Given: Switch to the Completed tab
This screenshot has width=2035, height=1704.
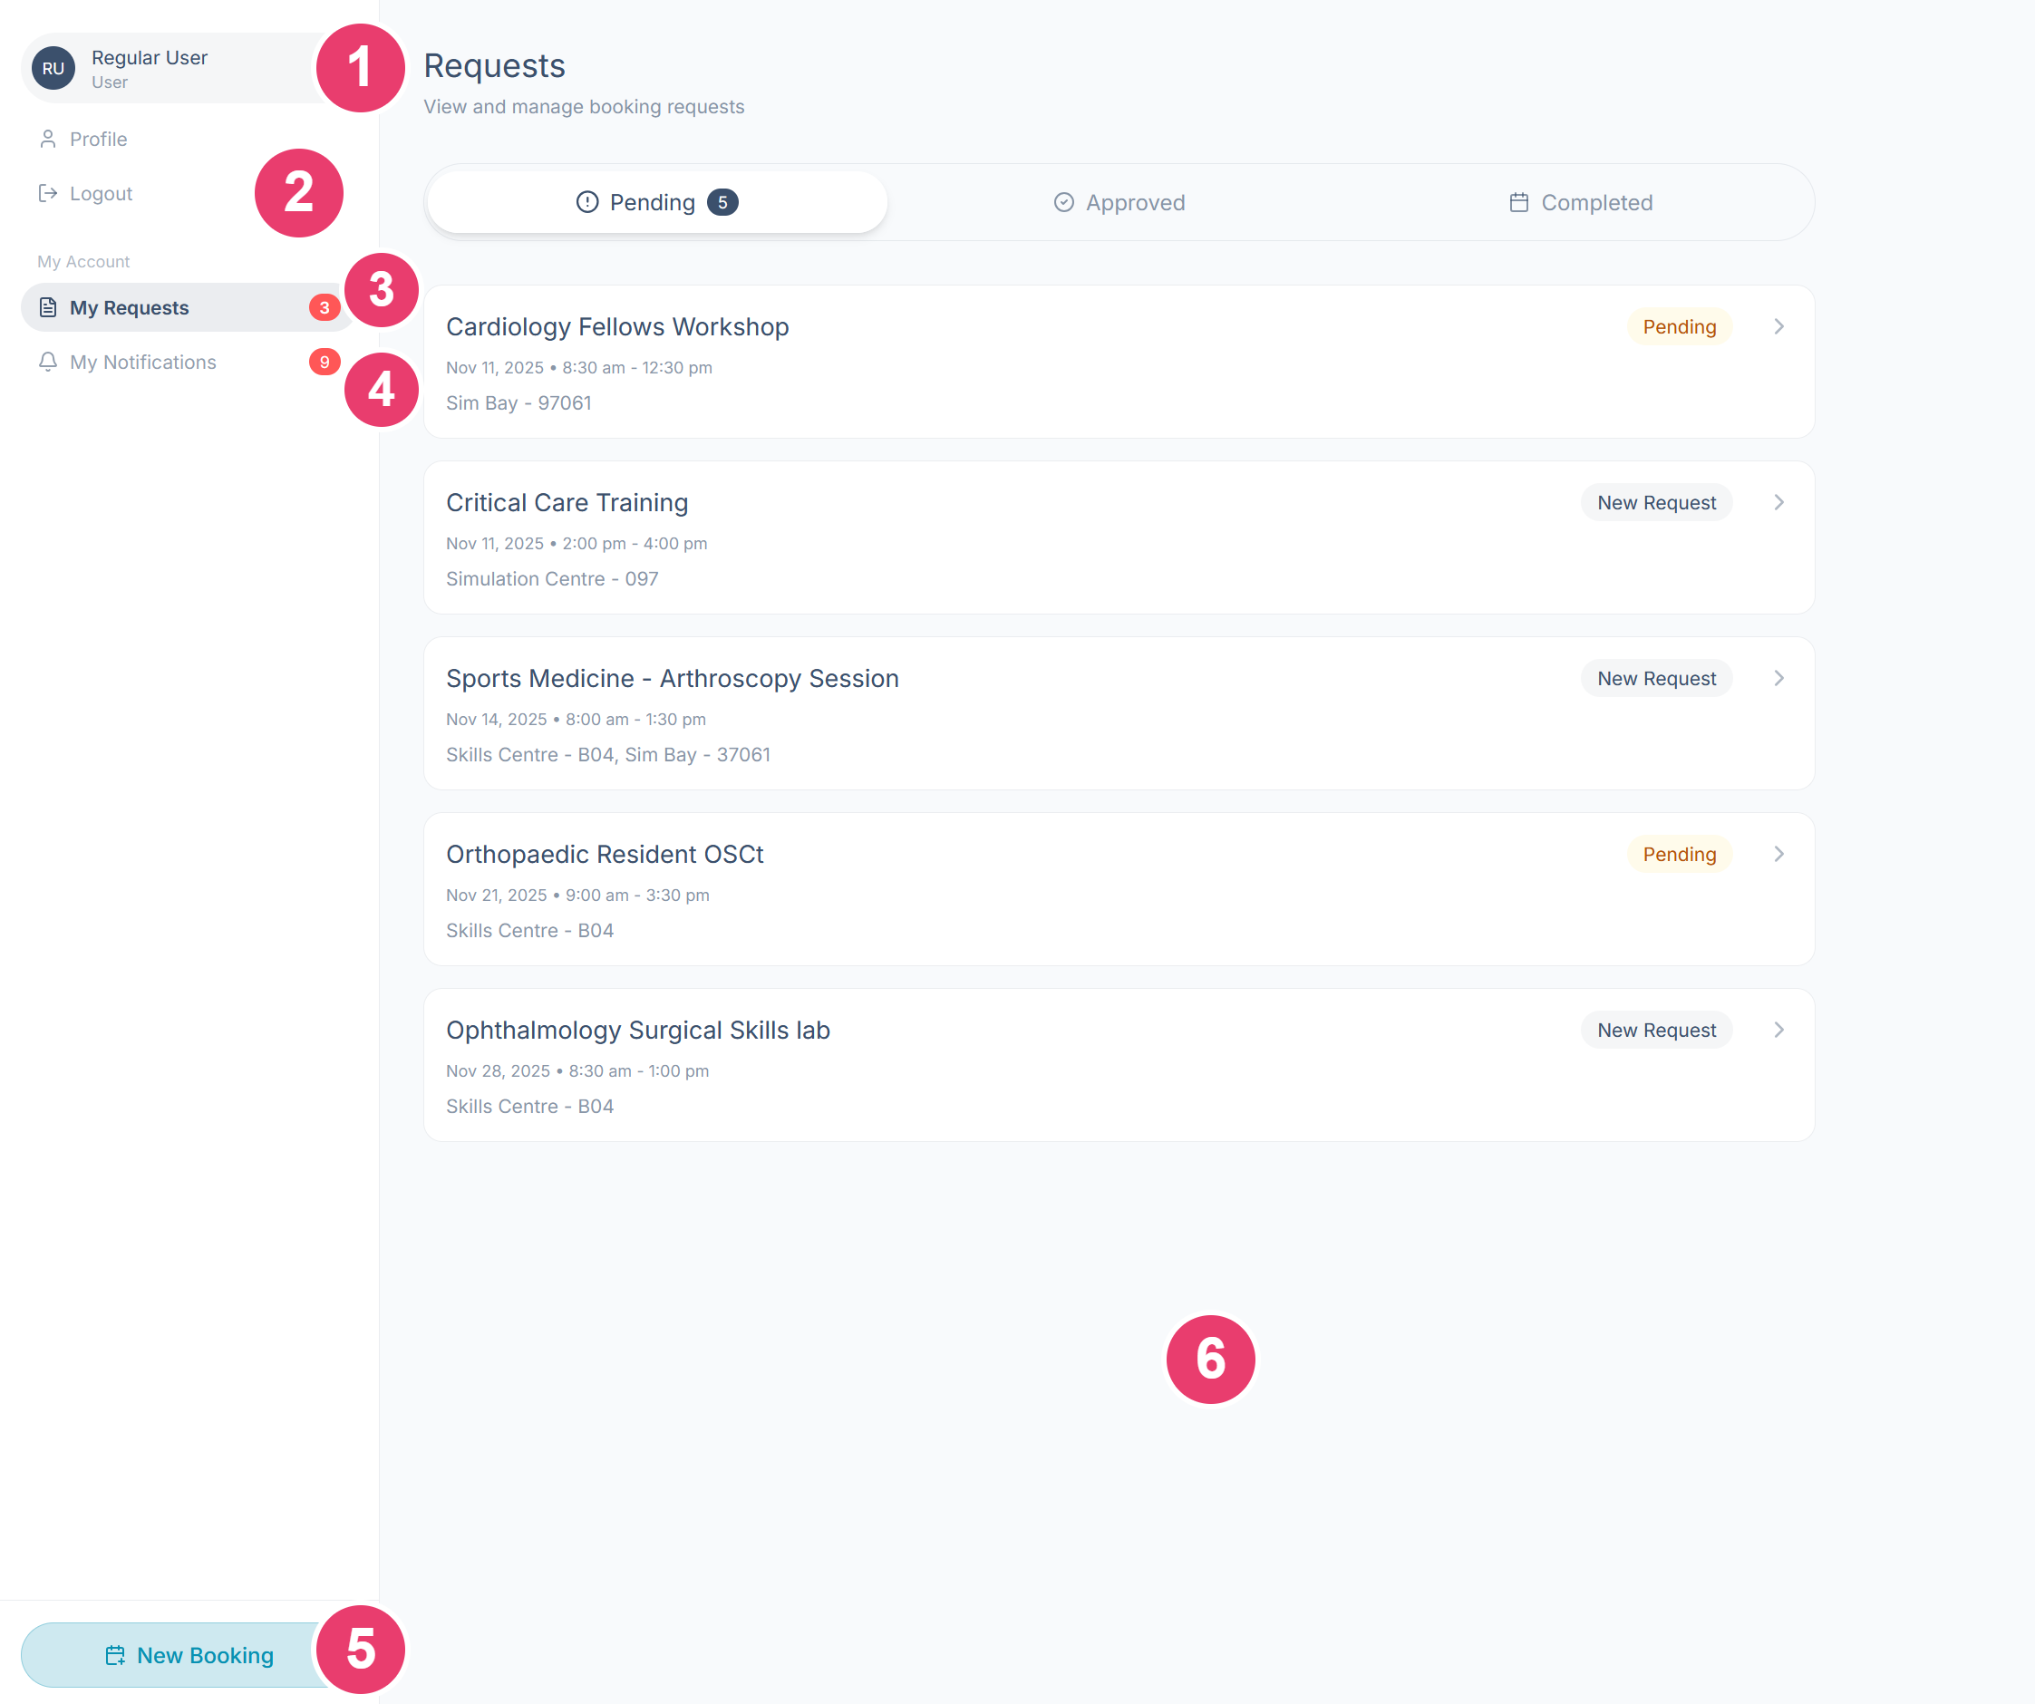Looking at the screenshot, I should (1581, 201).
